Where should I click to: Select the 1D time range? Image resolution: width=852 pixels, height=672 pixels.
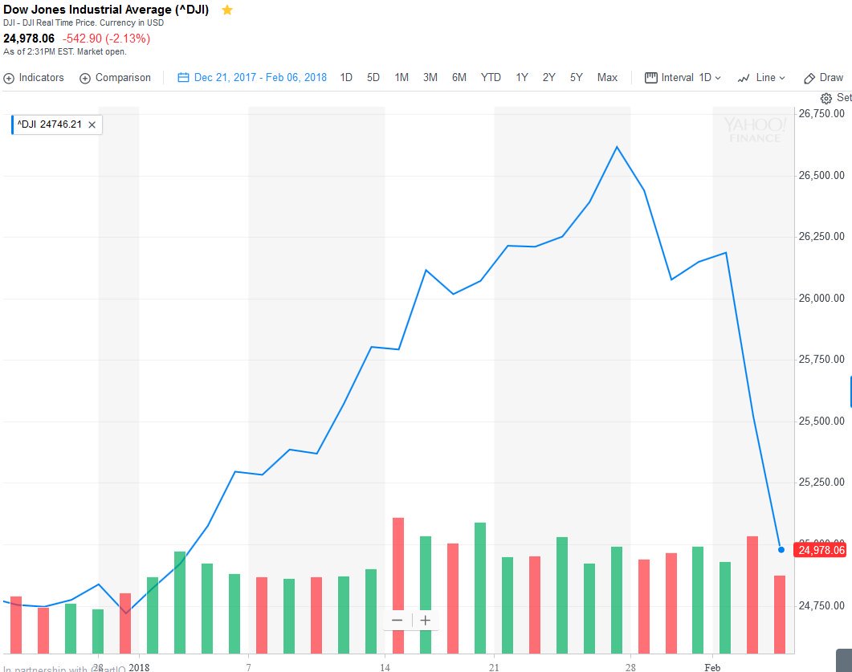click(x=346, y=78)
